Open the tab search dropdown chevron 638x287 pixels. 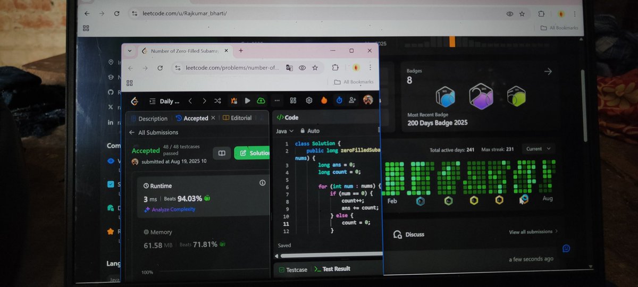[130, 50]
